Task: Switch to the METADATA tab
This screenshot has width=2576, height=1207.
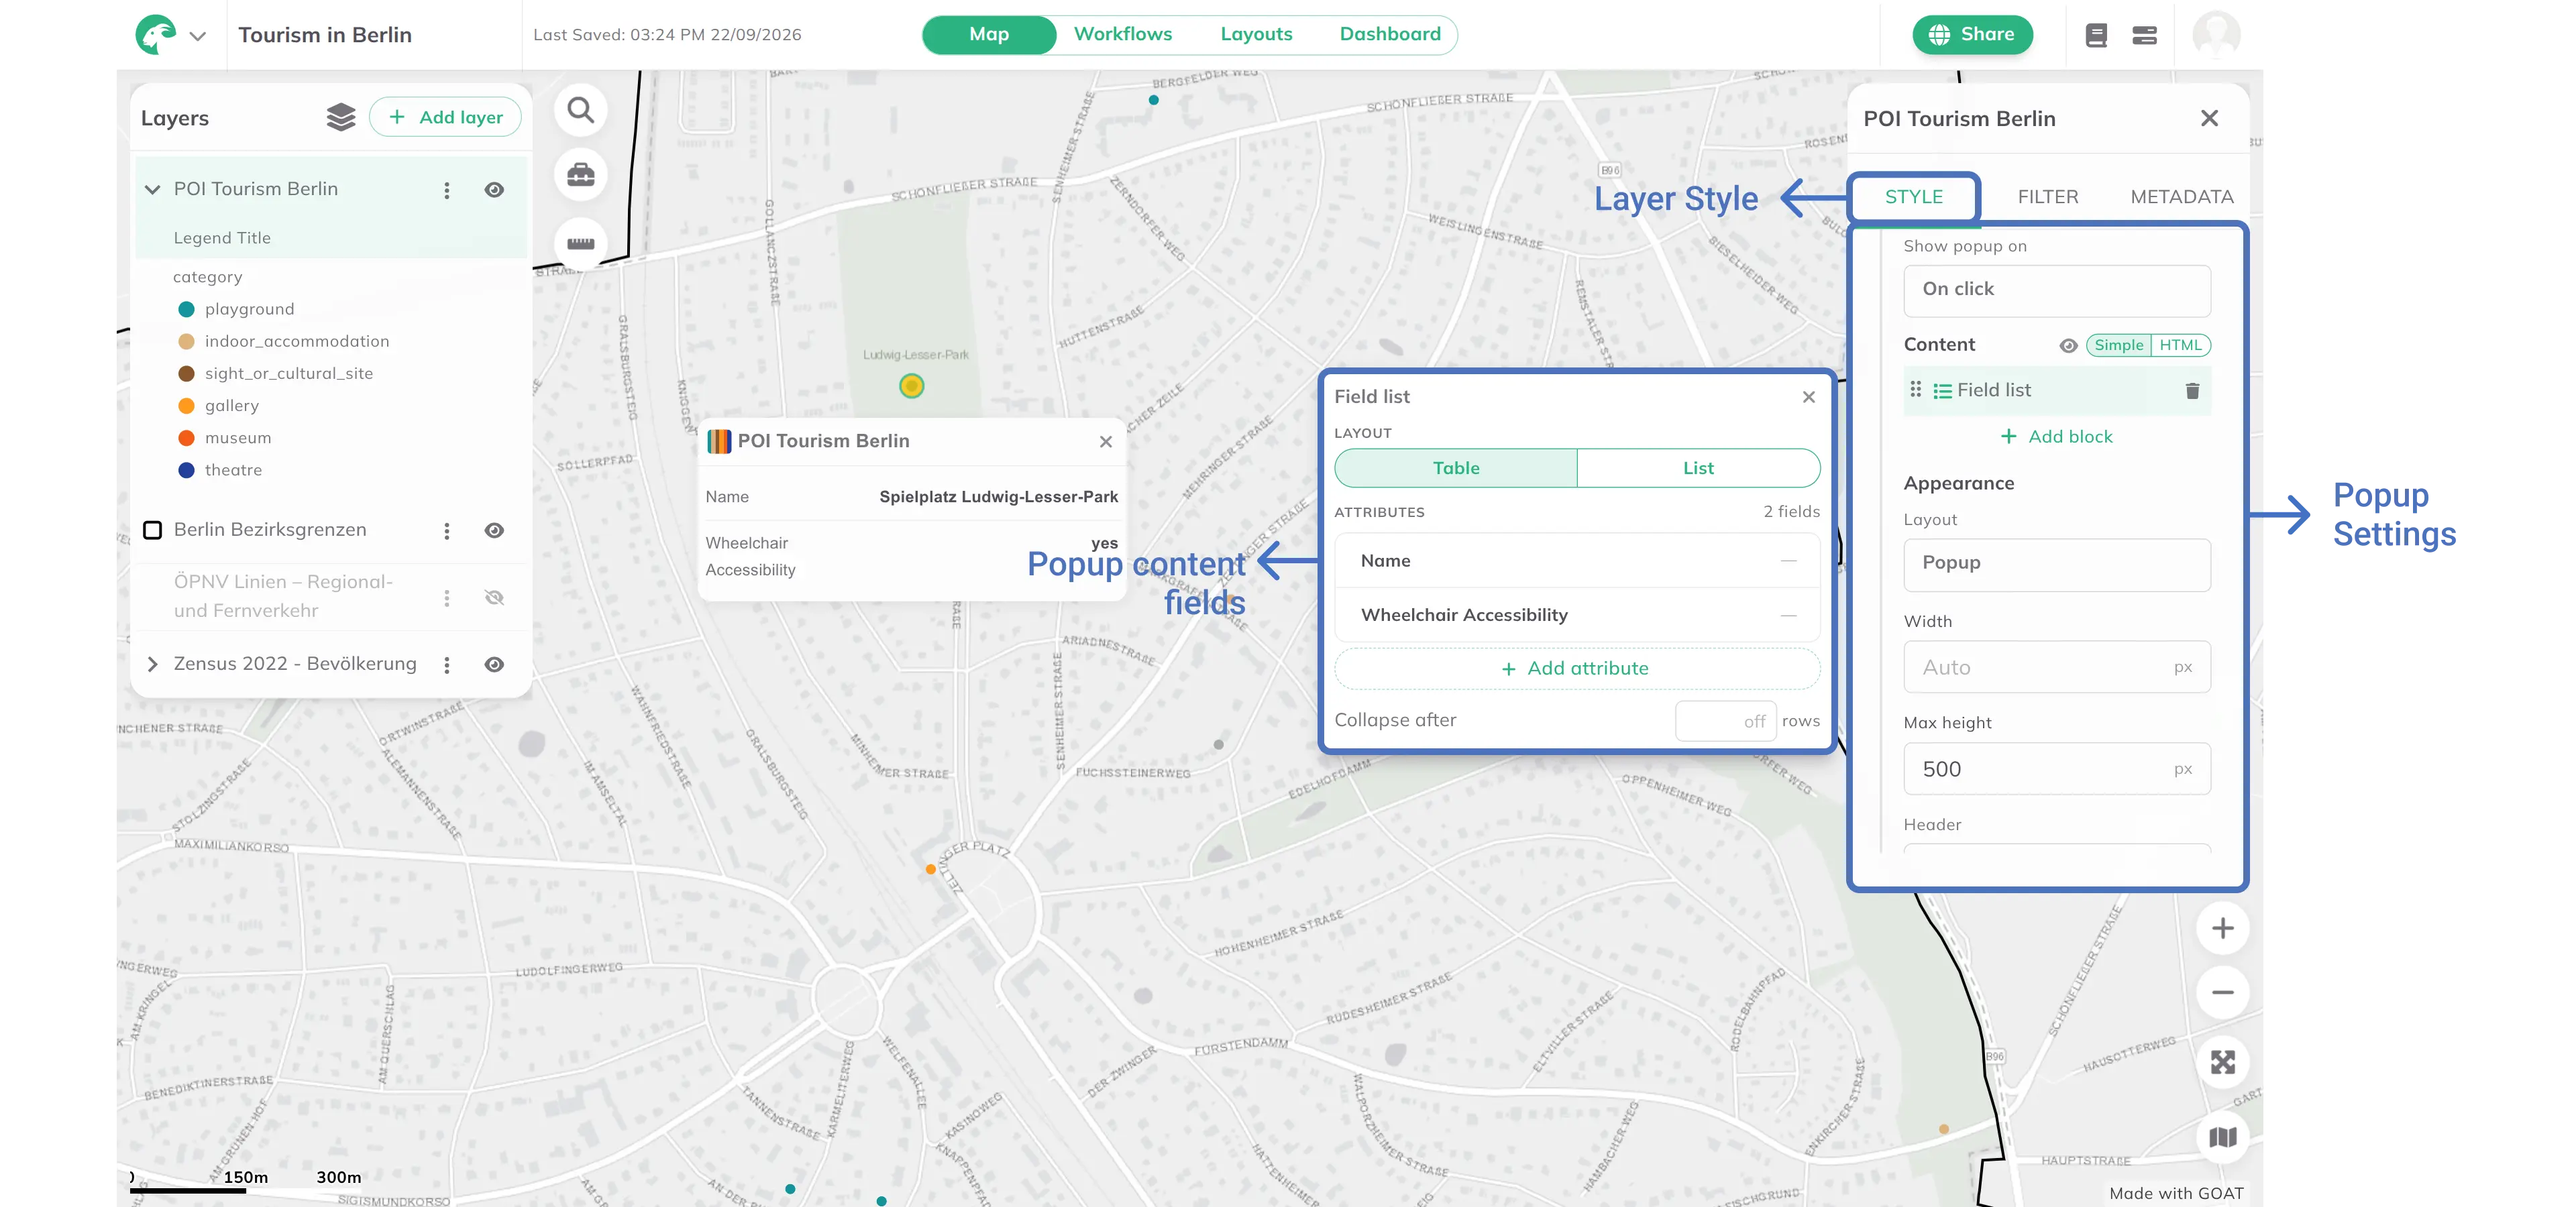Action: [x=2181, y=197]
